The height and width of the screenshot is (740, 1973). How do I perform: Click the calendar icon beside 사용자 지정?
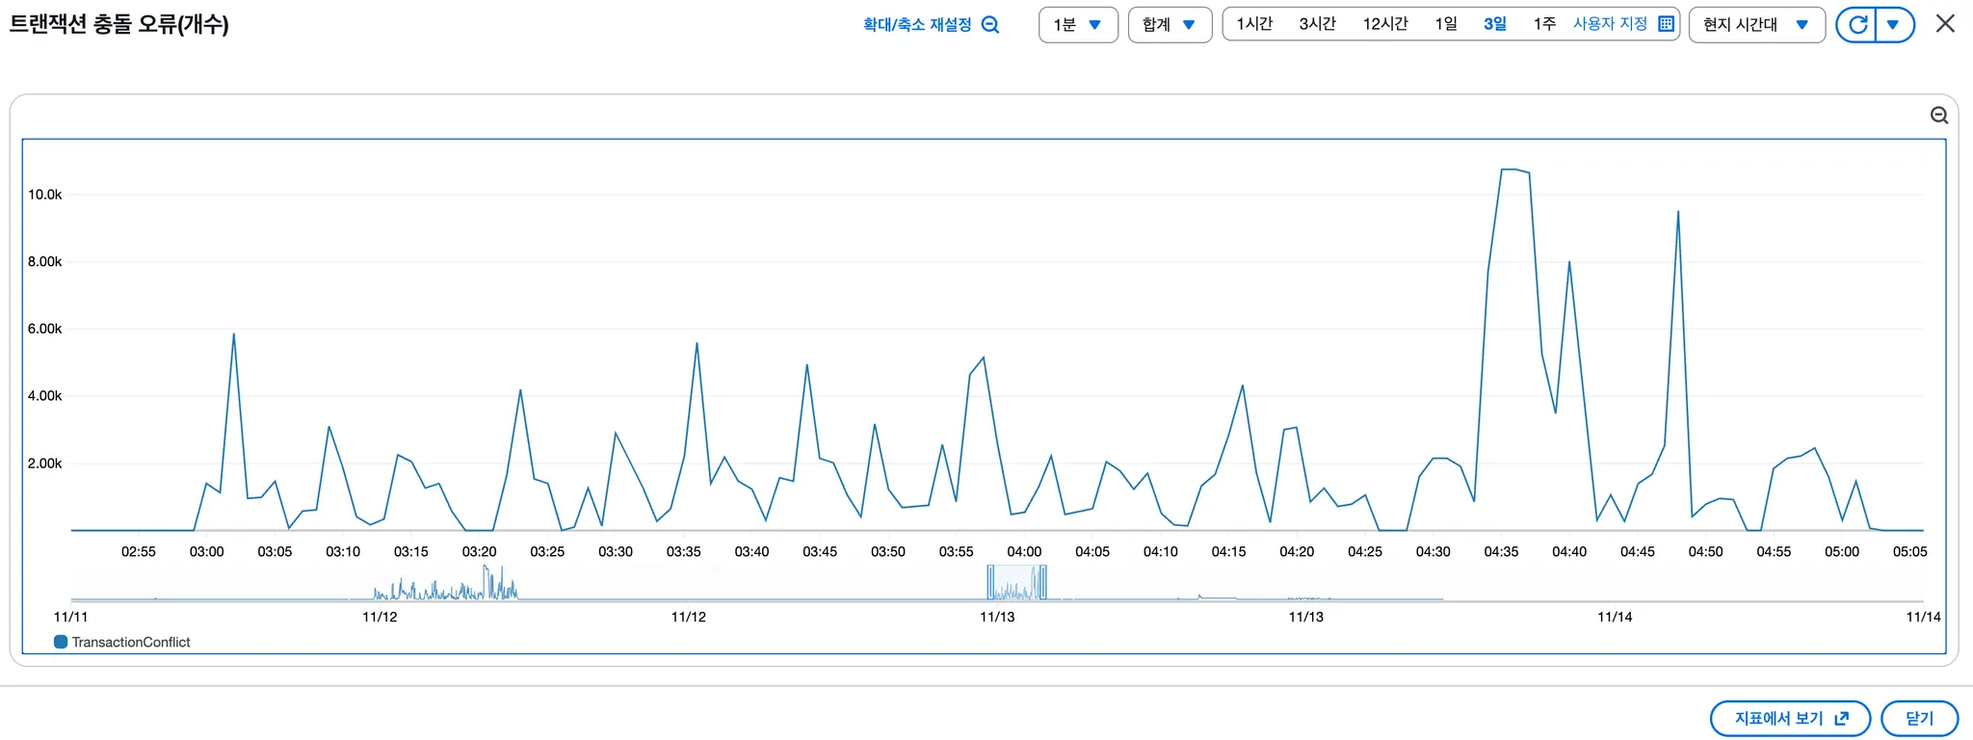[1666, 24]
